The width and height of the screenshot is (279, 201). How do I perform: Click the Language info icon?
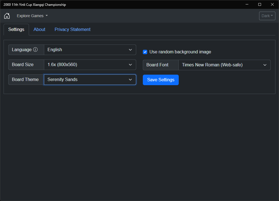click(35, 49)
